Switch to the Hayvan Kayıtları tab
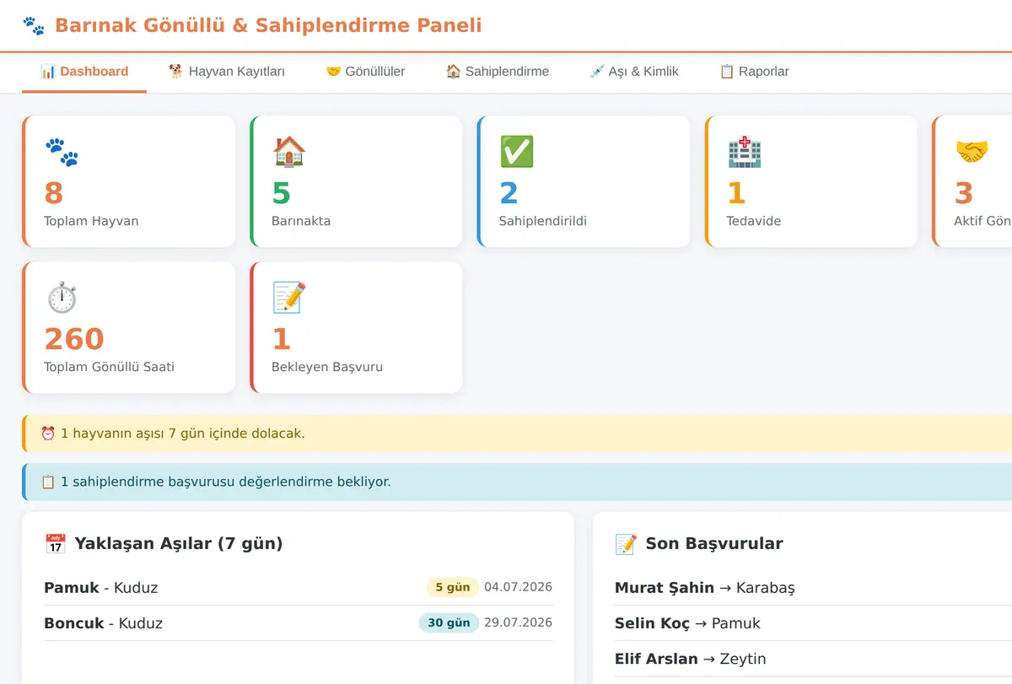This screenshot has width=1012, height=684. pyautogui.click(x=227, y=72)
